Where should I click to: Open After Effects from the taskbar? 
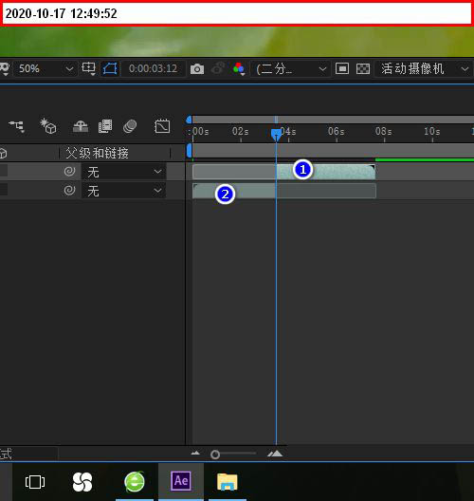point(181,481)
